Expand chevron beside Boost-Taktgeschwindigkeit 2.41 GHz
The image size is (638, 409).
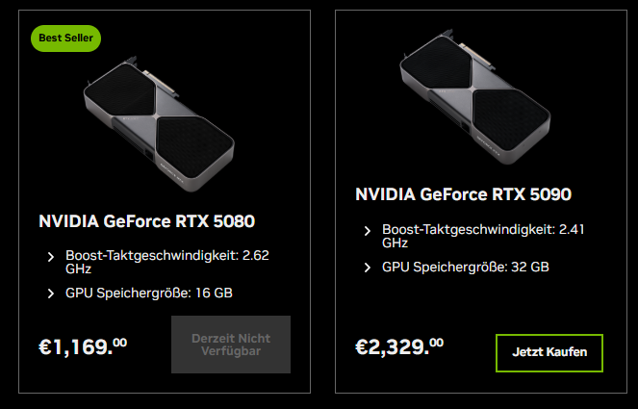tap(368, 231)
